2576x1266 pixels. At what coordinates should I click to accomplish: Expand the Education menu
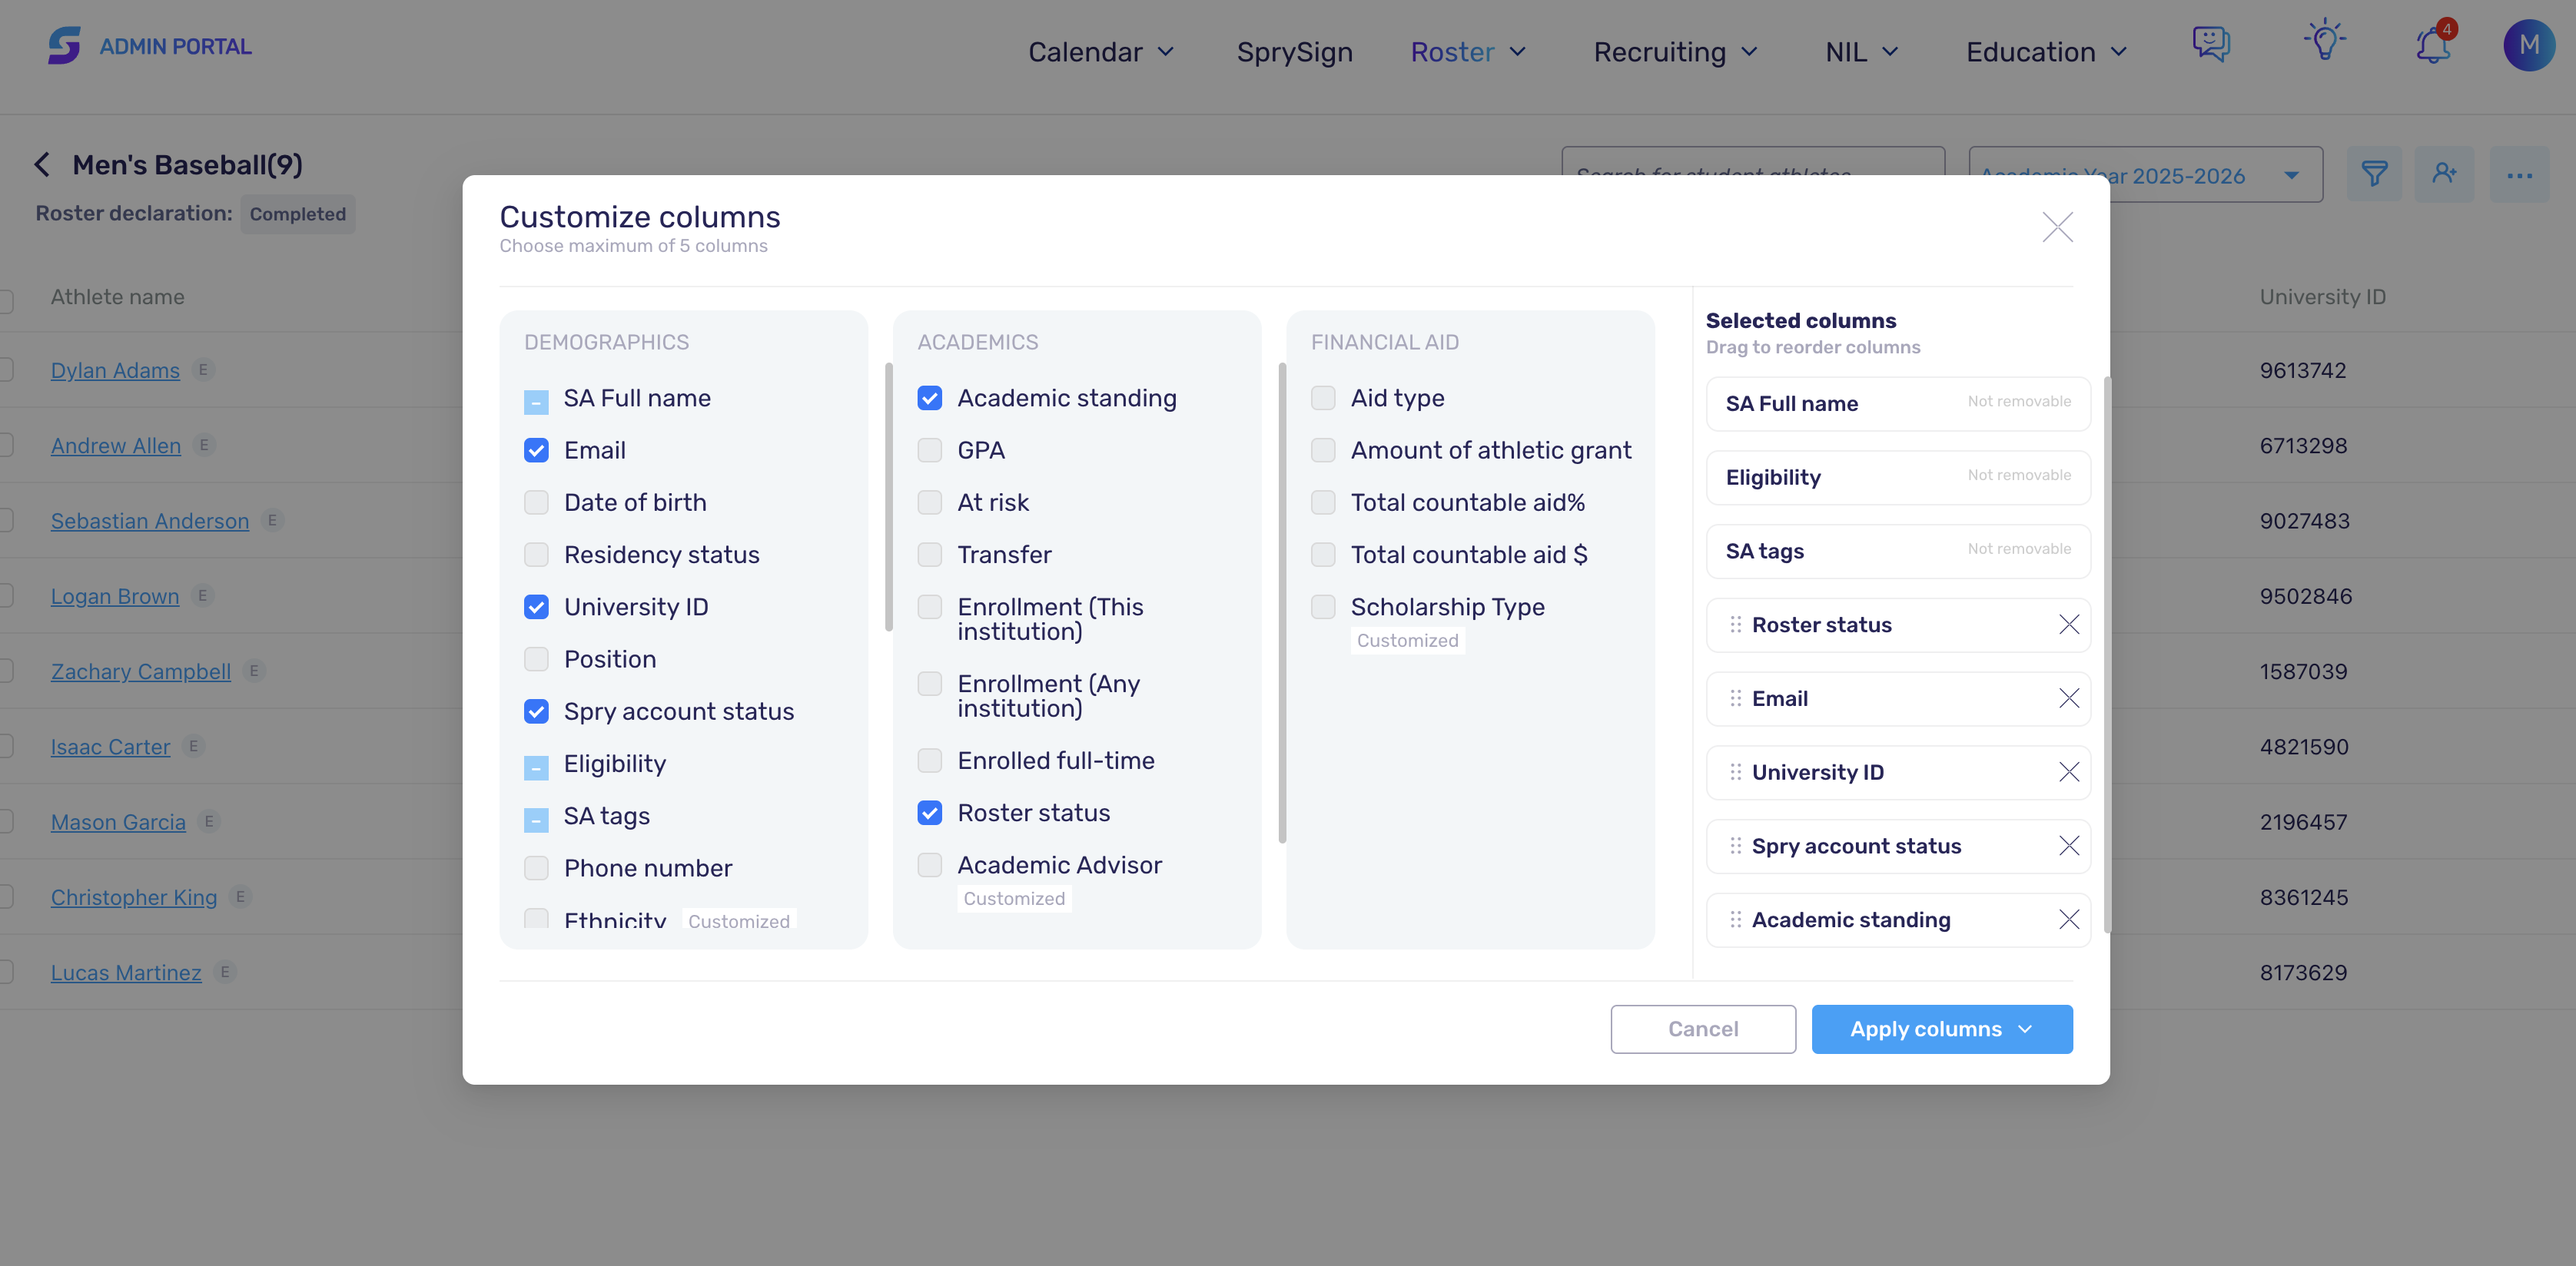coord(2046,52)
